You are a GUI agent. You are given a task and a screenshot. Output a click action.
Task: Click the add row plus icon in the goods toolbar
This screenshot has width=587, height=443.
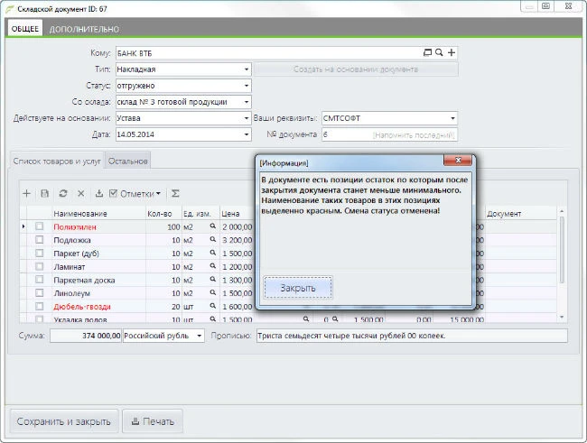click(x=26, y=193)
